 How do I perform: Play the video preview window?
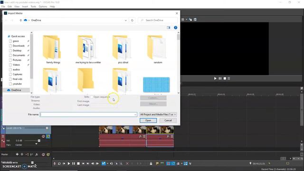coord(215,78)
